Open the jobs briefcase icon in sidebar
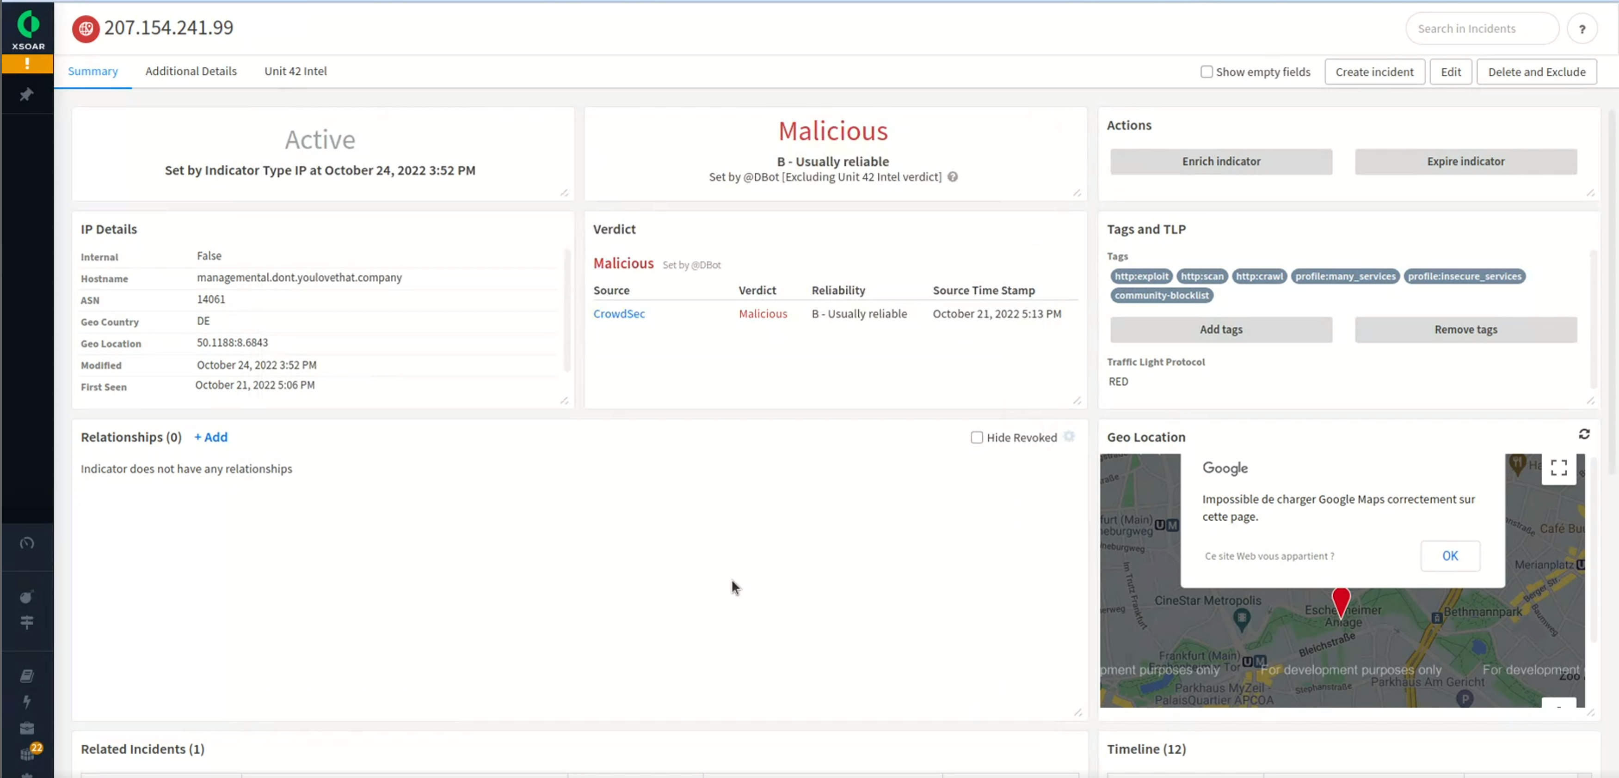Image resolution: width=1619 pixels, height=778 pixels. pyautogui.click(x=27, y=728)
